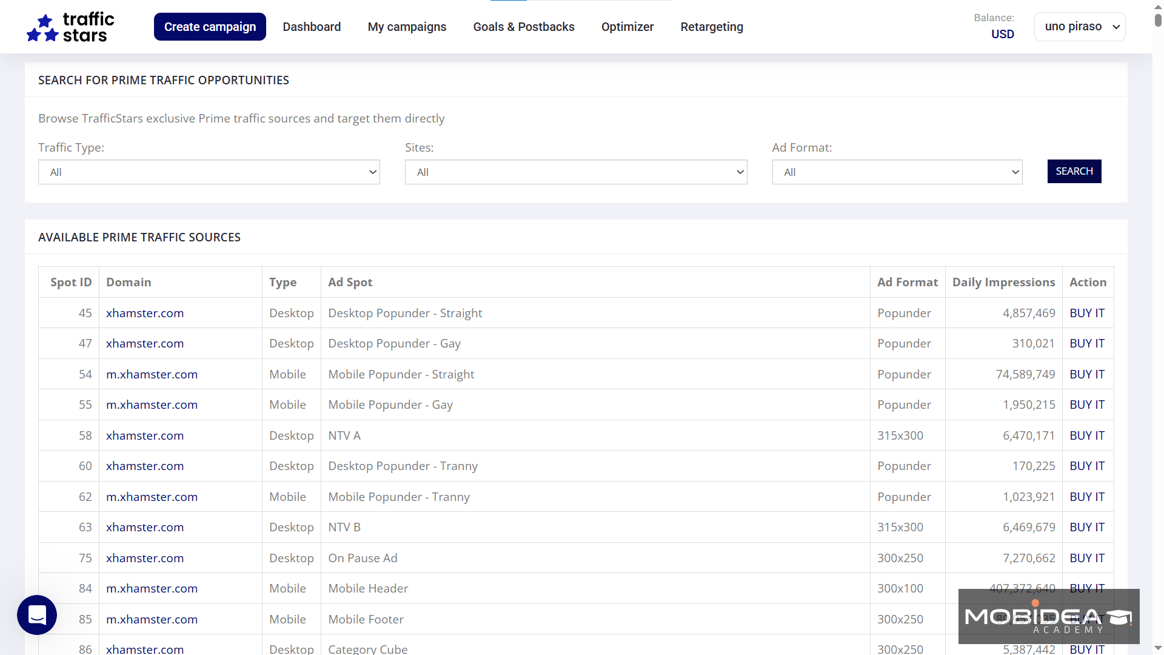This screenshot has height=655, width=1164.
Task: Click m.xhamster.com link for Mobile Popunder - Straight
Action: pyautogui.click(x=152, y=374)
